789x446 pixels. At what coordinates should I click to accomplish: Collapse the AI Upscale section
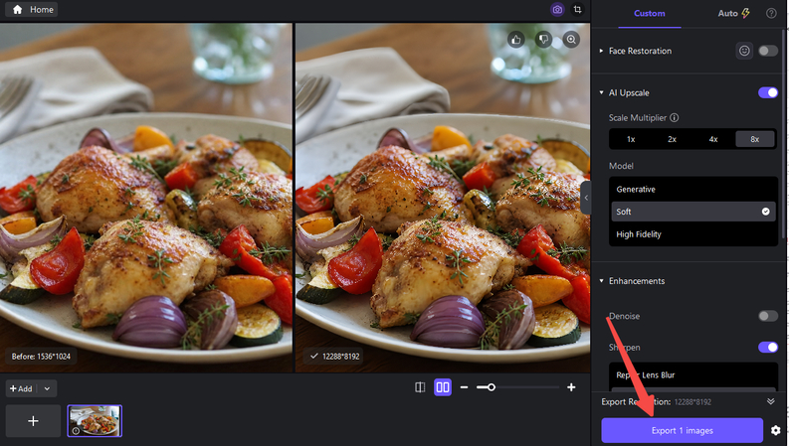click(601, 92)
